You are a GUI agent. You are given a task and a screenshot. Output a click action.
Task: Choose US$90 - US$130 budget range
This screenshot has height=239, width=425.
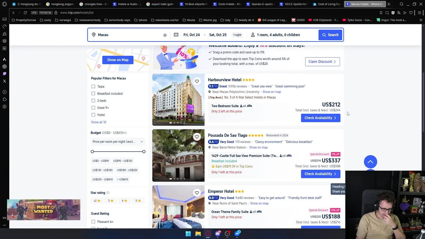tap(123, 161)
